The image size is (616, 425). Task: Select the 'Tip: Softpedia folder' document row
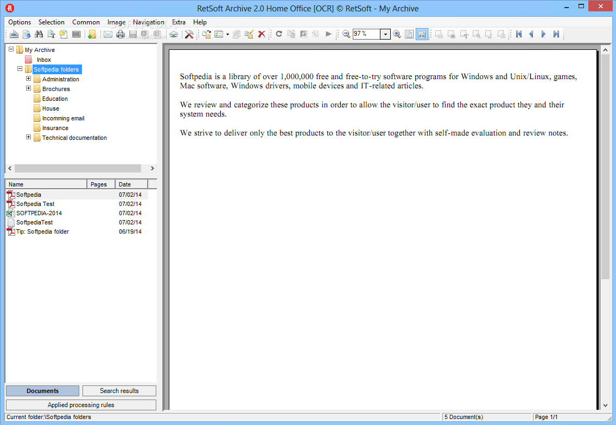[77, 231]
